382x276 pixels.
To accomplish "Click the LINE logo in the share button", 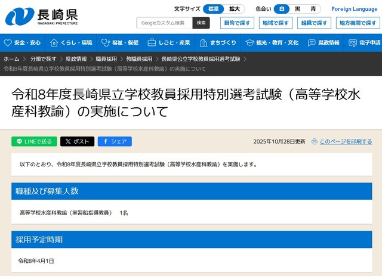I will [19, 141].
